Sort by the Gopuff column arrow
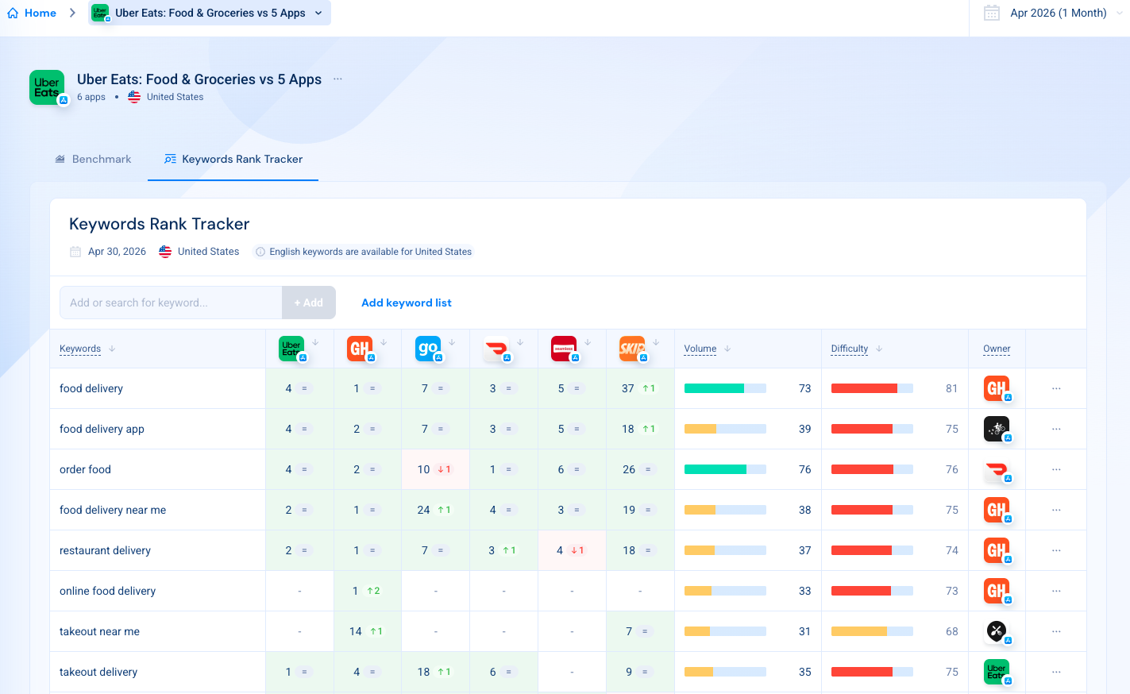Screen dimensions: 1130x694 452,342
